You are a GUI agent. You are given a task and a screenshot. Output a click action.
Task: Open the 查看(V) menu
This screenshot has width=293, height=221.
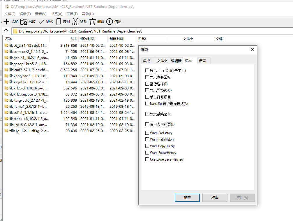tap(40, 14)
